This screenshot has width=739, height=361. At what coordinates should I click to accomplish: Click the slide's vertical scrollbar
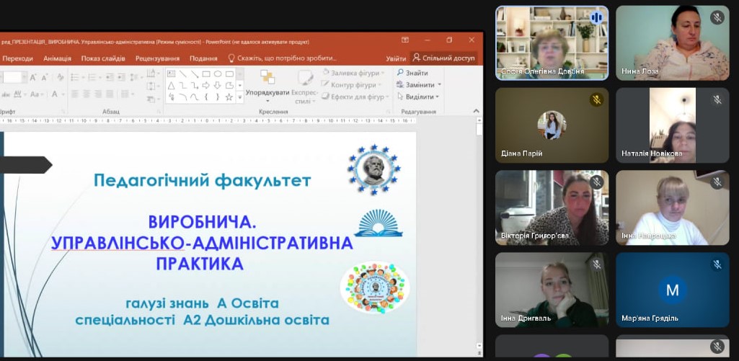tap(479, 216)
